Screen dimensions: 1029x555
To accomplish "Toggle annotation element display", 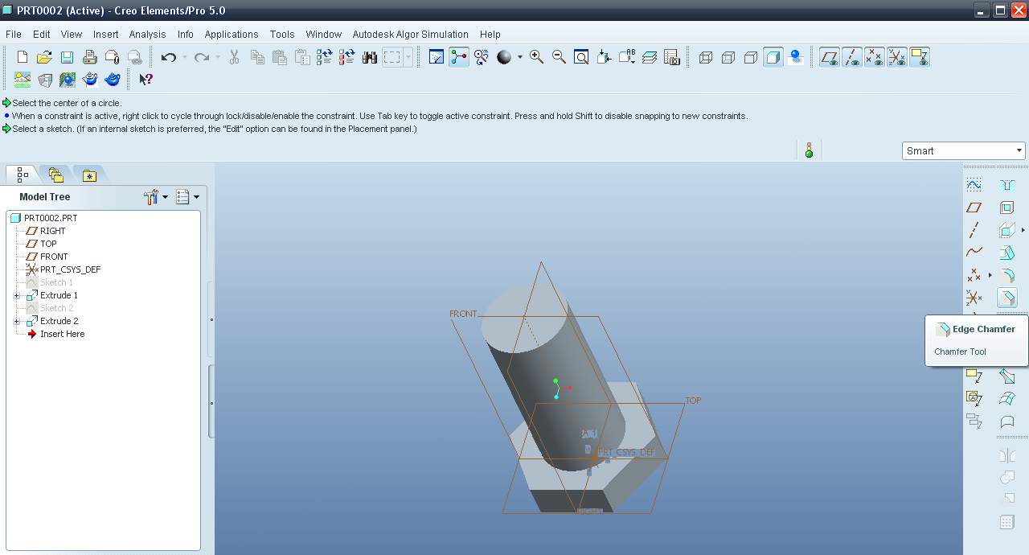I will (x=920, y=57).
